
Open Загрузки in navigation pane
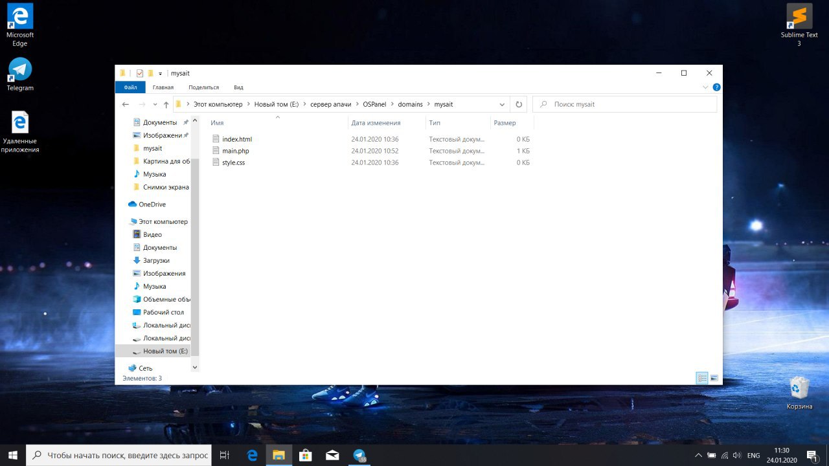156,260
